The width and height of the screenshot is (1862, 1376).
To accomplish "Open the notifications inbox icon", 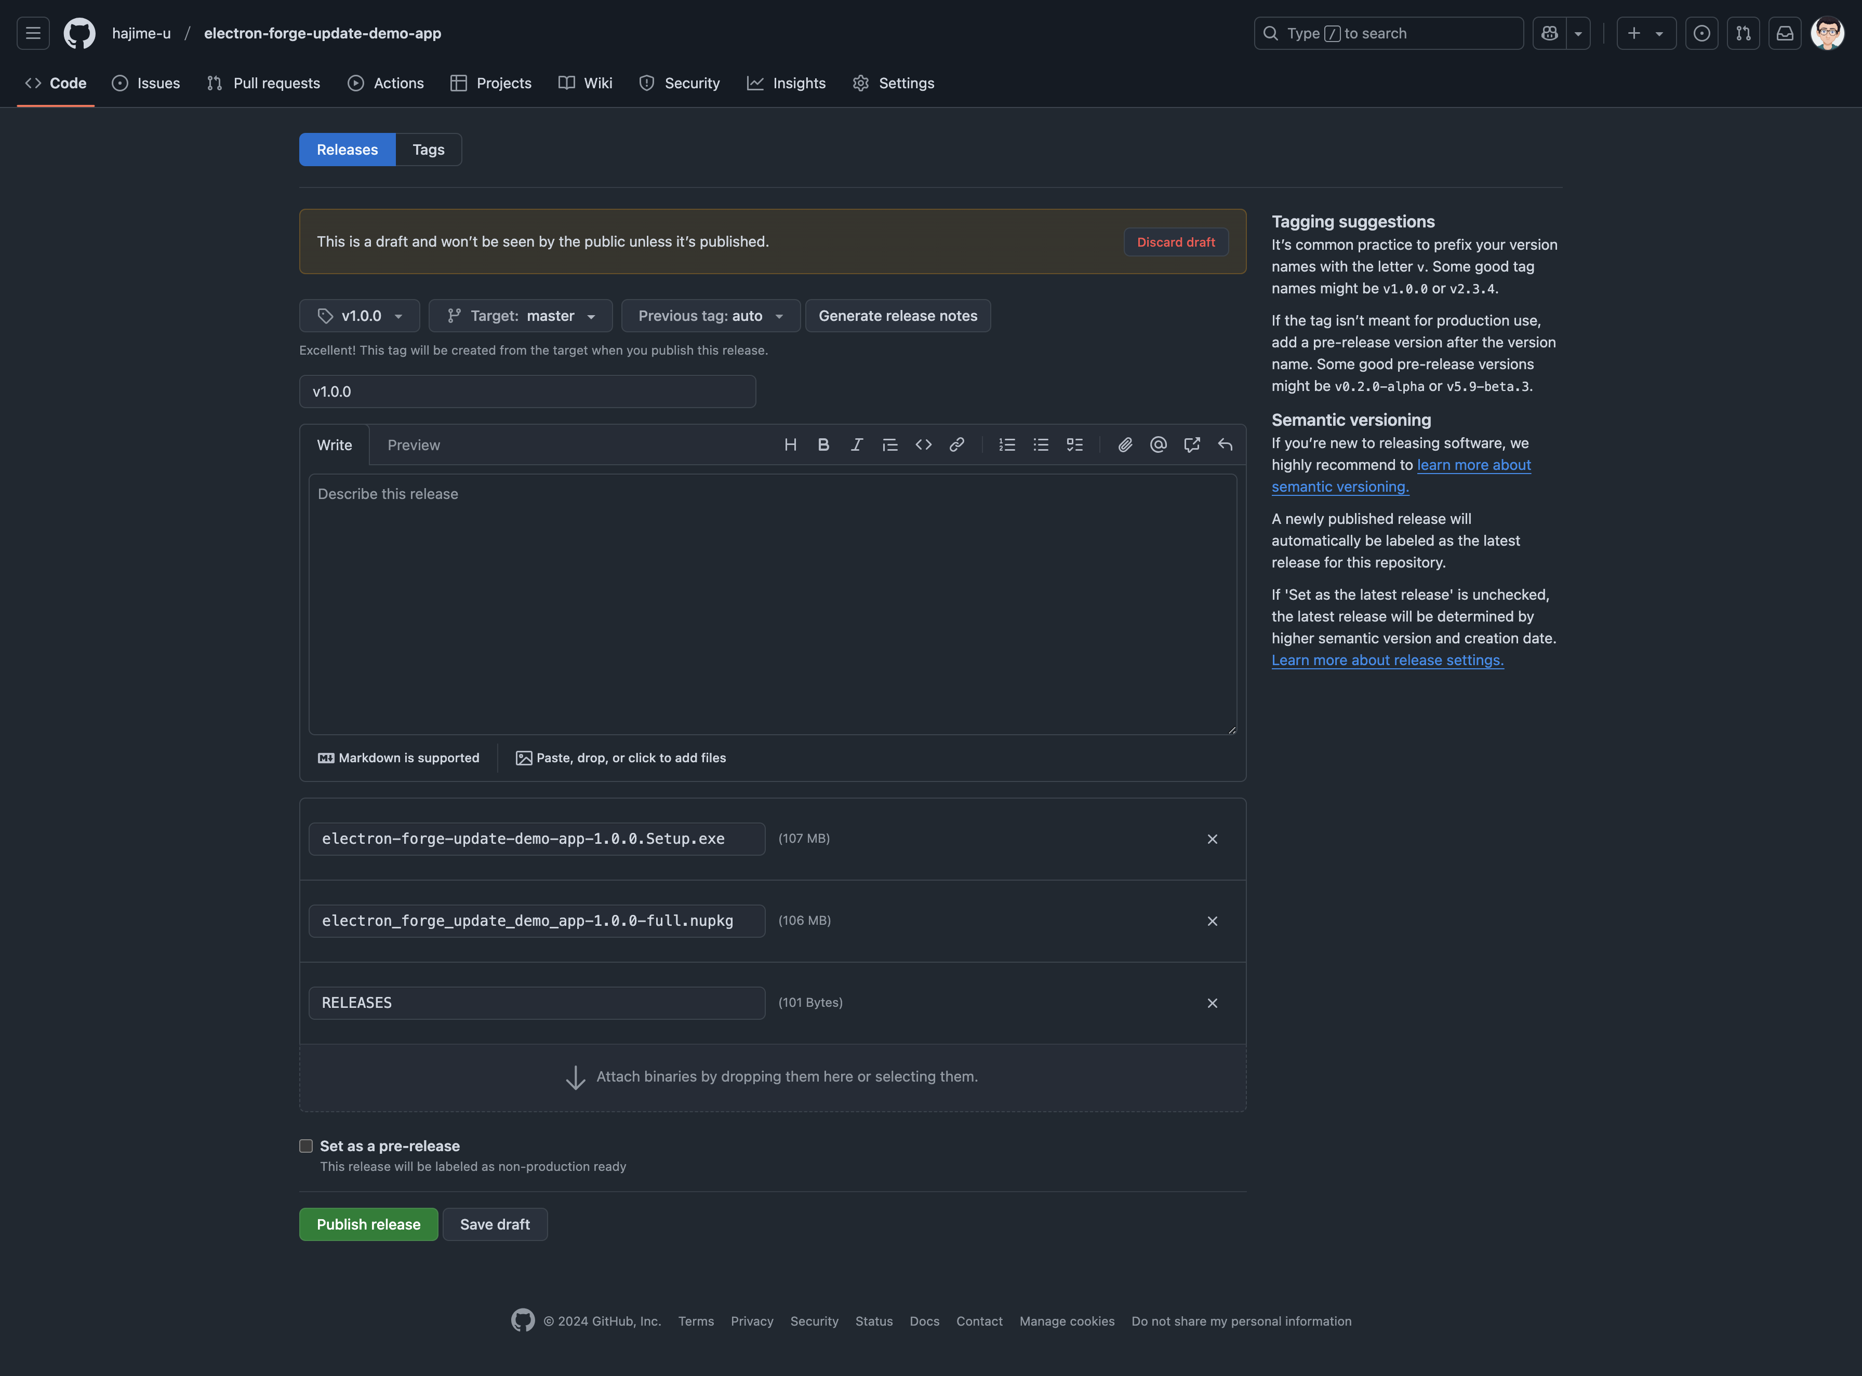I will 1785,33.
